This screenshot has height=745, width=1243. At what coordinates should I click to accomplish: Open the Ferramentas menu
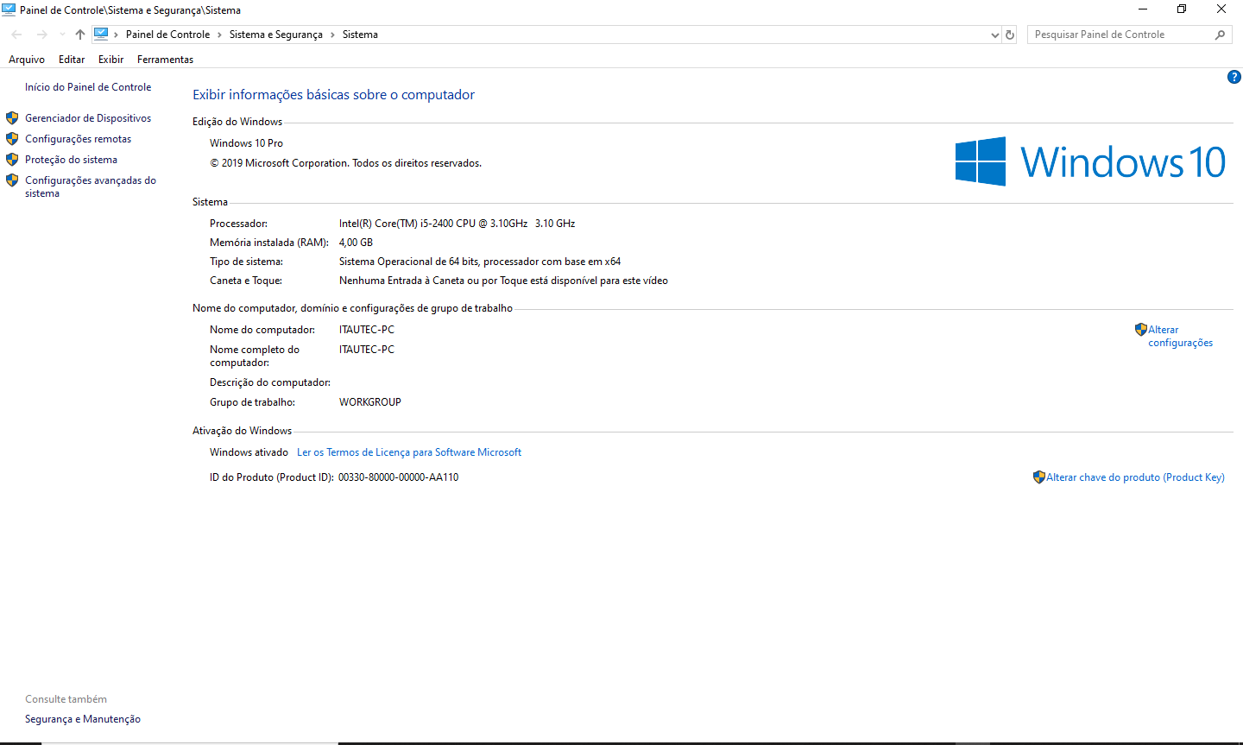click(x=165, y=60)
